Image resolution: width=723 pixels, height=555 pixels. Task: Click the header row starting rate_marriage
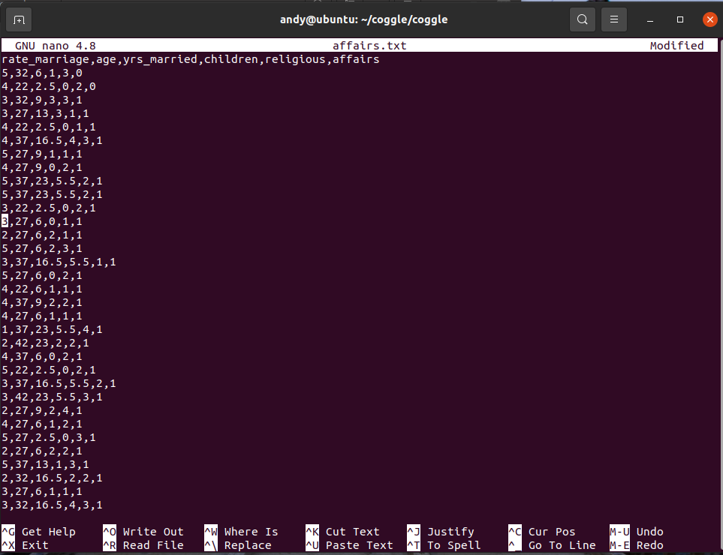click(x=191, y=59)
